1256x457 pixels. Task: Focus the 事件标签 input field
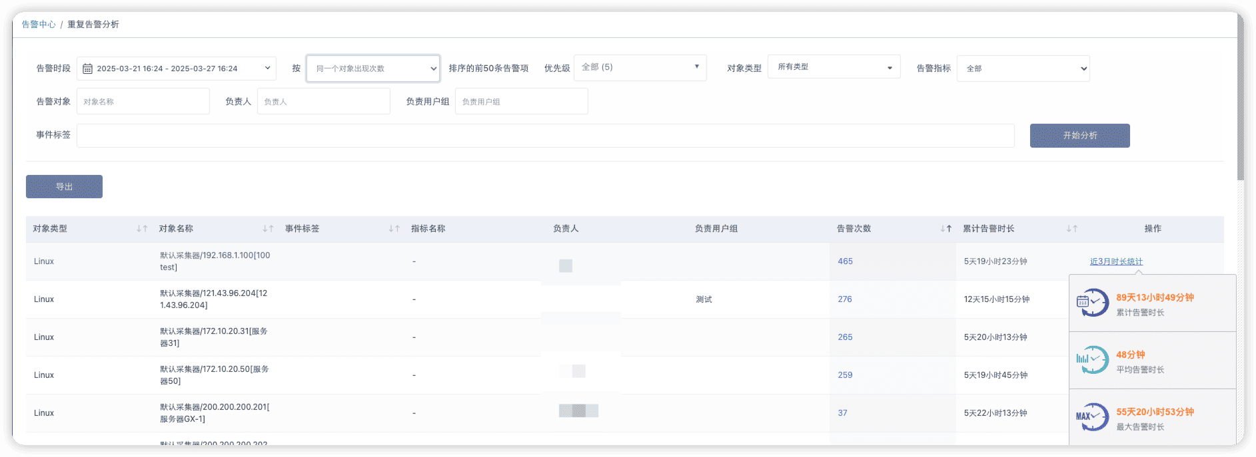[545, 136]
